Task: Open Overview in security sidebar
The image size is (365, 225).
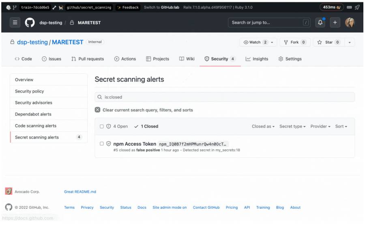Action: tap(49, 80)
